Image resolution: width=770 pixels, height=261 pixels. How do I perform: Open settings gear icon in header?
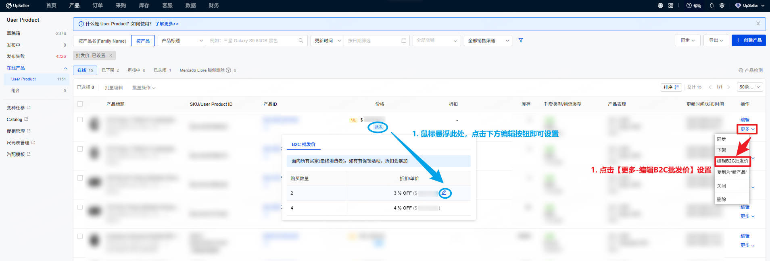tap(722, 6)
